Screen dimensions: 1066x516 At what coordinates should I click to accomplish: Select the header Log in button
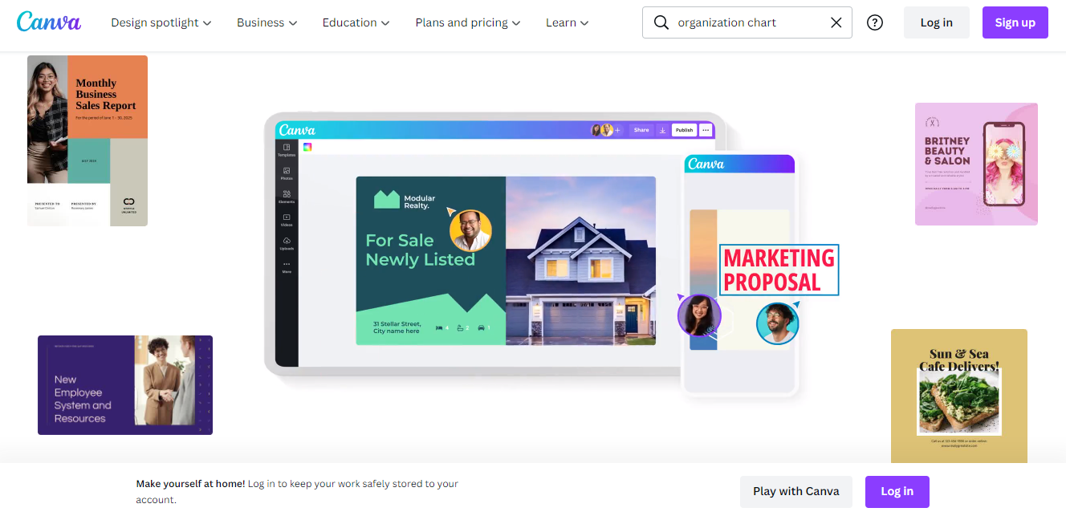937,22
